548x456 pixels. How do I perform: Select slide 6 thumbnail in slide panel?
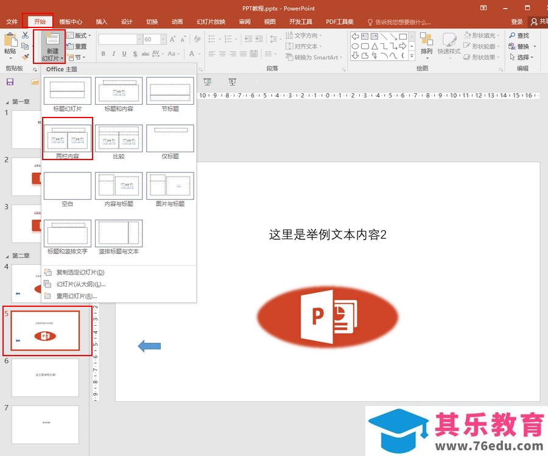(x=45, y=377)
